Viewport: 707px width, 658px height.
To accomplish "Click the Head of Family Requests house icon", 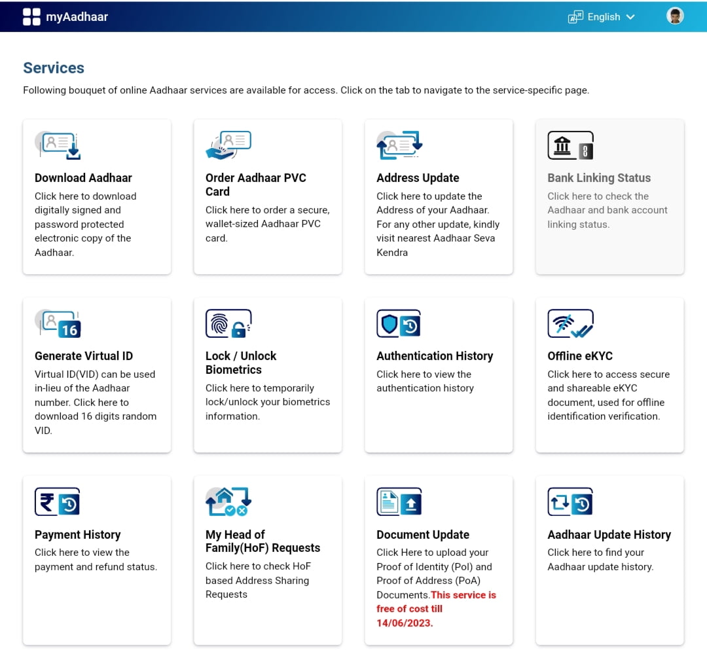I will point(228,502).
